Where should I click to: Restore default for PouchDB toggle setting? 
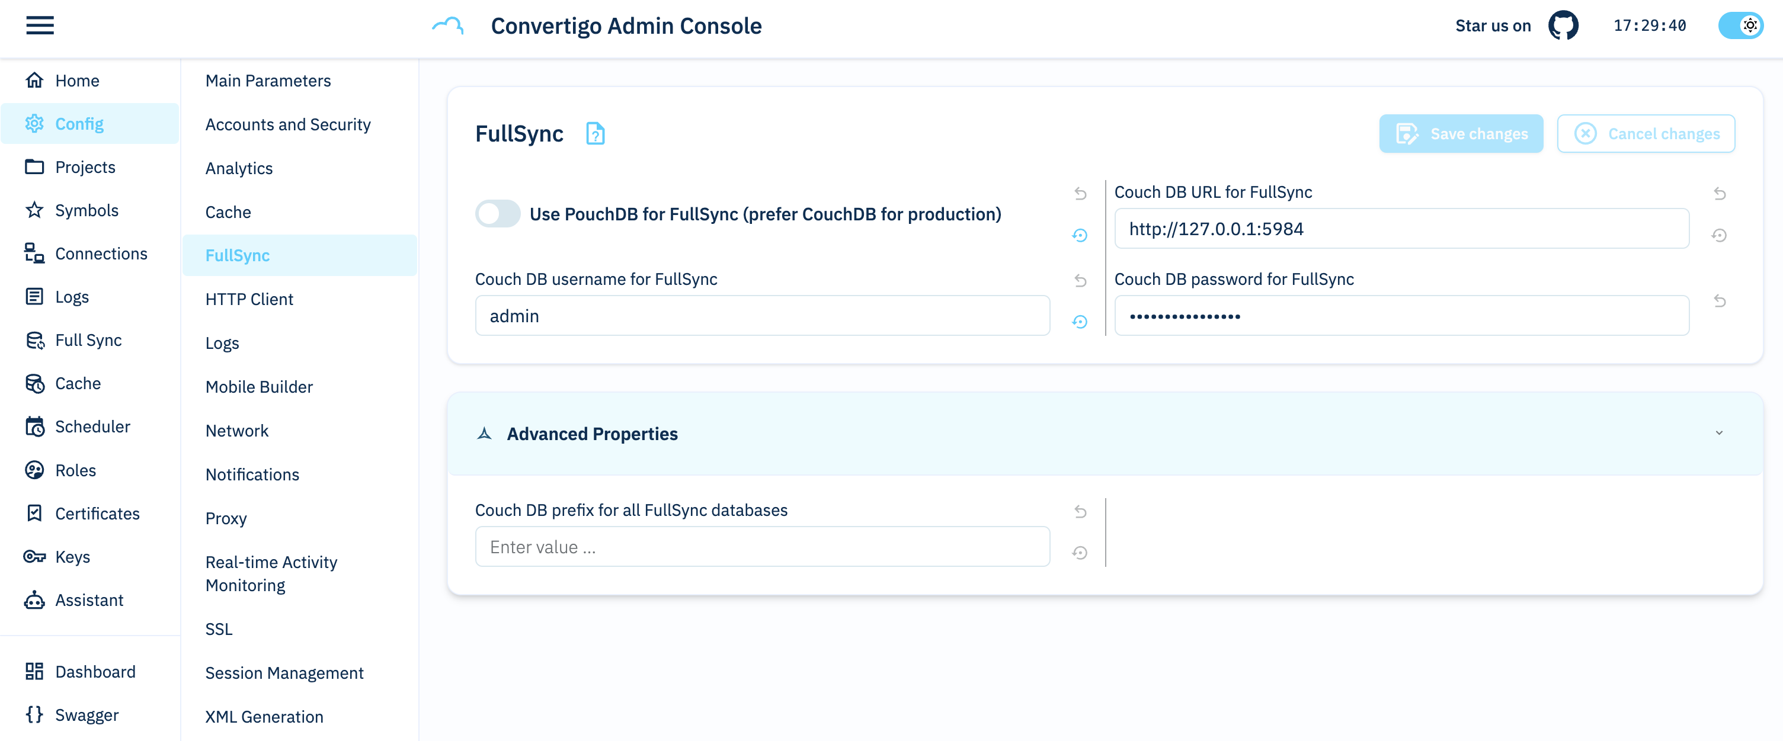pyautogui.click(x=1079, y=235)
